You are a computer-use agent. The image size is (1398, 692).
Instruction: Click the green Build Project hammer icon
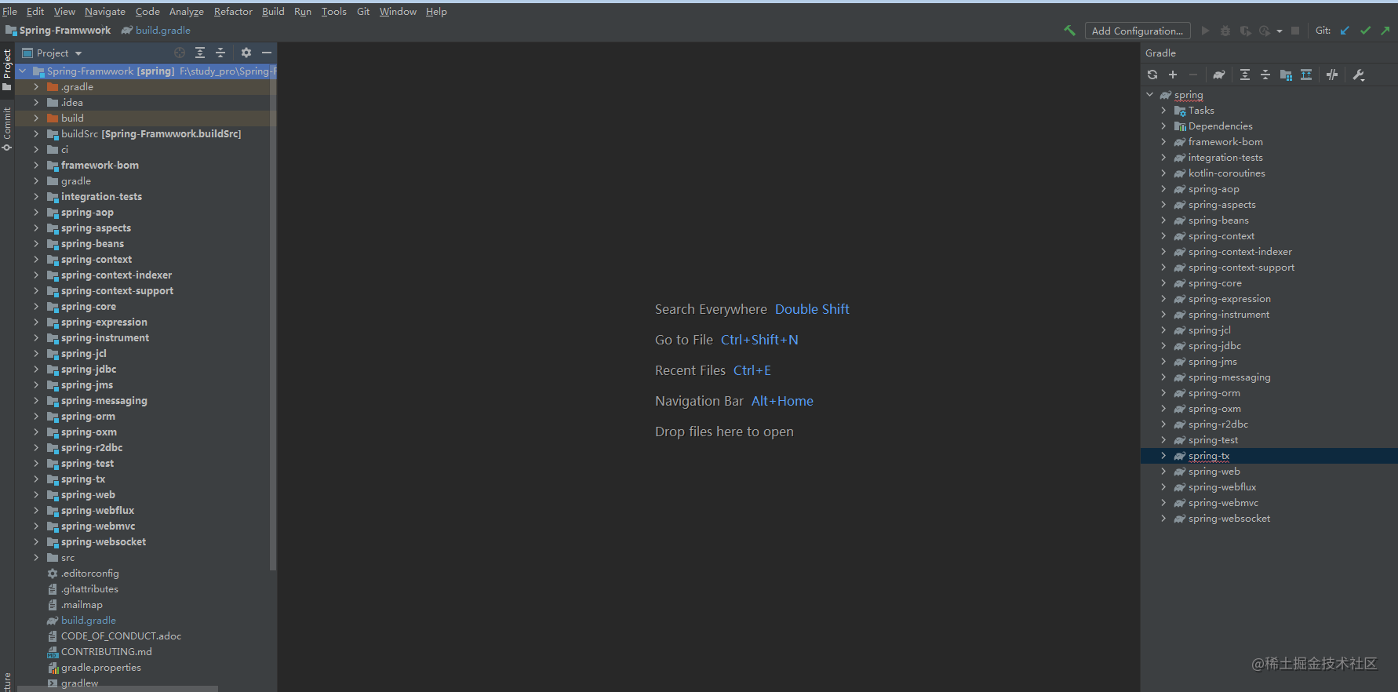click(x=1069, y=31)
